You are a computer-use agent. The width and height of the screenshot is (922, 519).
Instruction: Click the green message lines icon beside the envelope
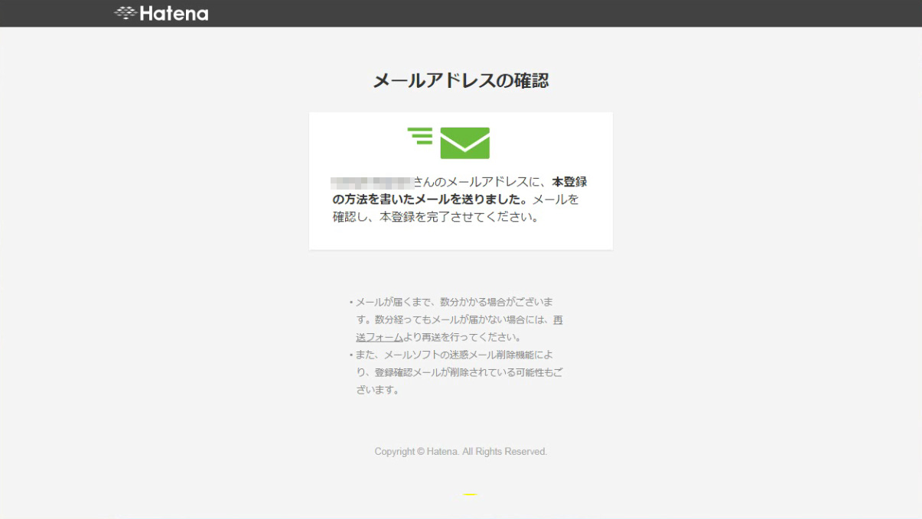(419, 136)
